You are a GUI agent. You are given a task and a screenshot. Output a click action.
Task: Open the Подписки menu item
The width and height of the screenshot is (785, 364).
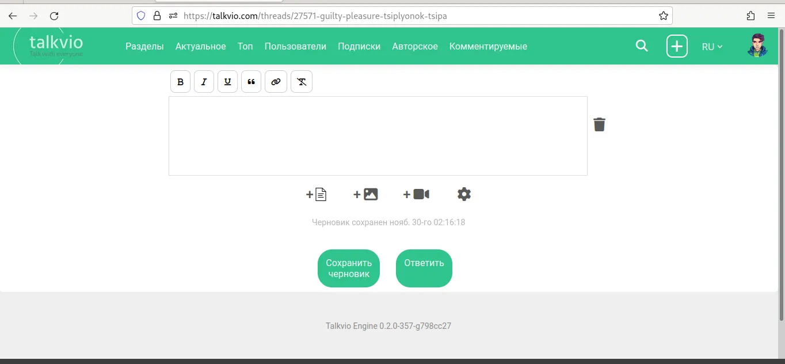pos(359,46)
